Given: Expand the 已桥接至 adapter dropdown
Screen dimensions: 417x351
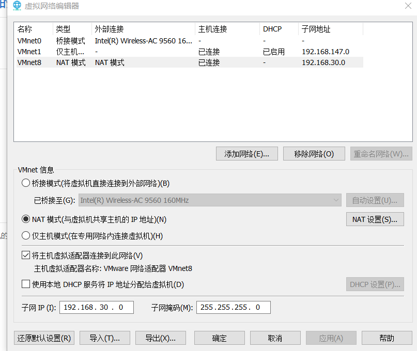Looking at the screenshot, I should (x=336, y=200).
